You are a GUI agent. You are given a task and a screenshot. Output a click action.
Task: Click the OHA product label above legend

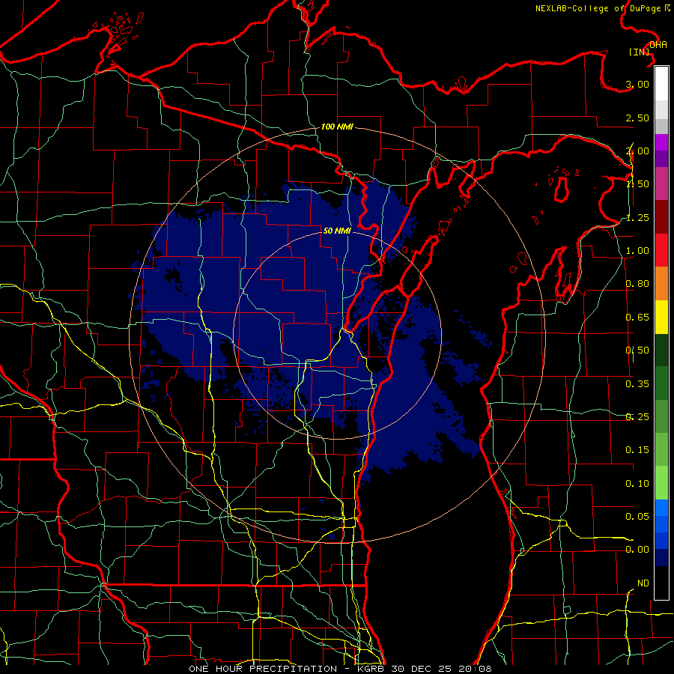(658, 45)
